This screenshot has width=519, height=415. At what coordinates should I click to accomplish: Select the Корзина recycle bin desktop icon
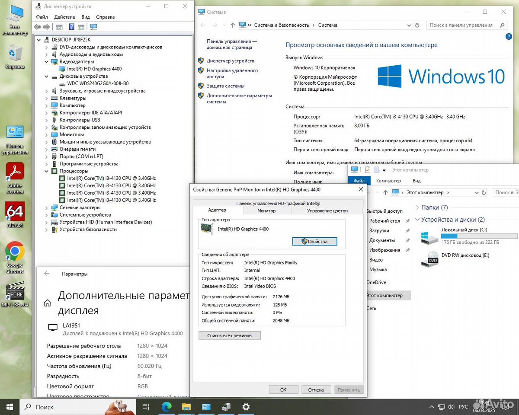point(15,56)
